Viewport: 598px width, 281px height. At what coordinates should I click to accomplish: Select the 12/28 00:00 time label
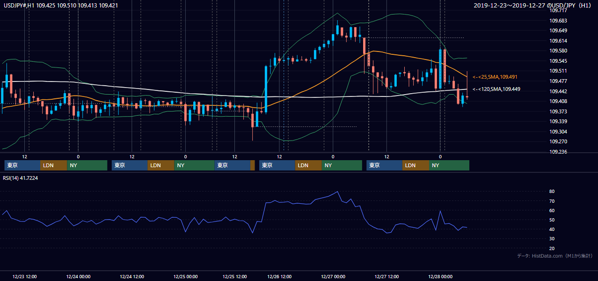pyautogui.click(x=440, y=276)
